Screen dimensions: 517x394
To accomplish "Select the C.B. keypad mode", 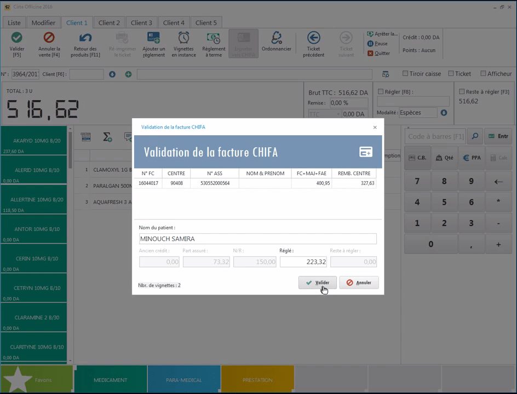I will tap(417, 158).
